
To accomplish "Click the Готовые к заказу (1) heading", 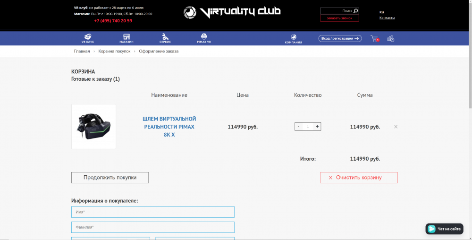I will 95,79.
